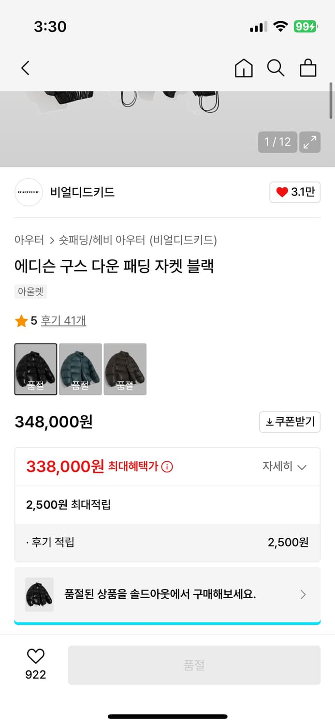The height and width of the screenshot is (726, 335).
Task: Tap the star rating icon
Action: tap(21, 320)
